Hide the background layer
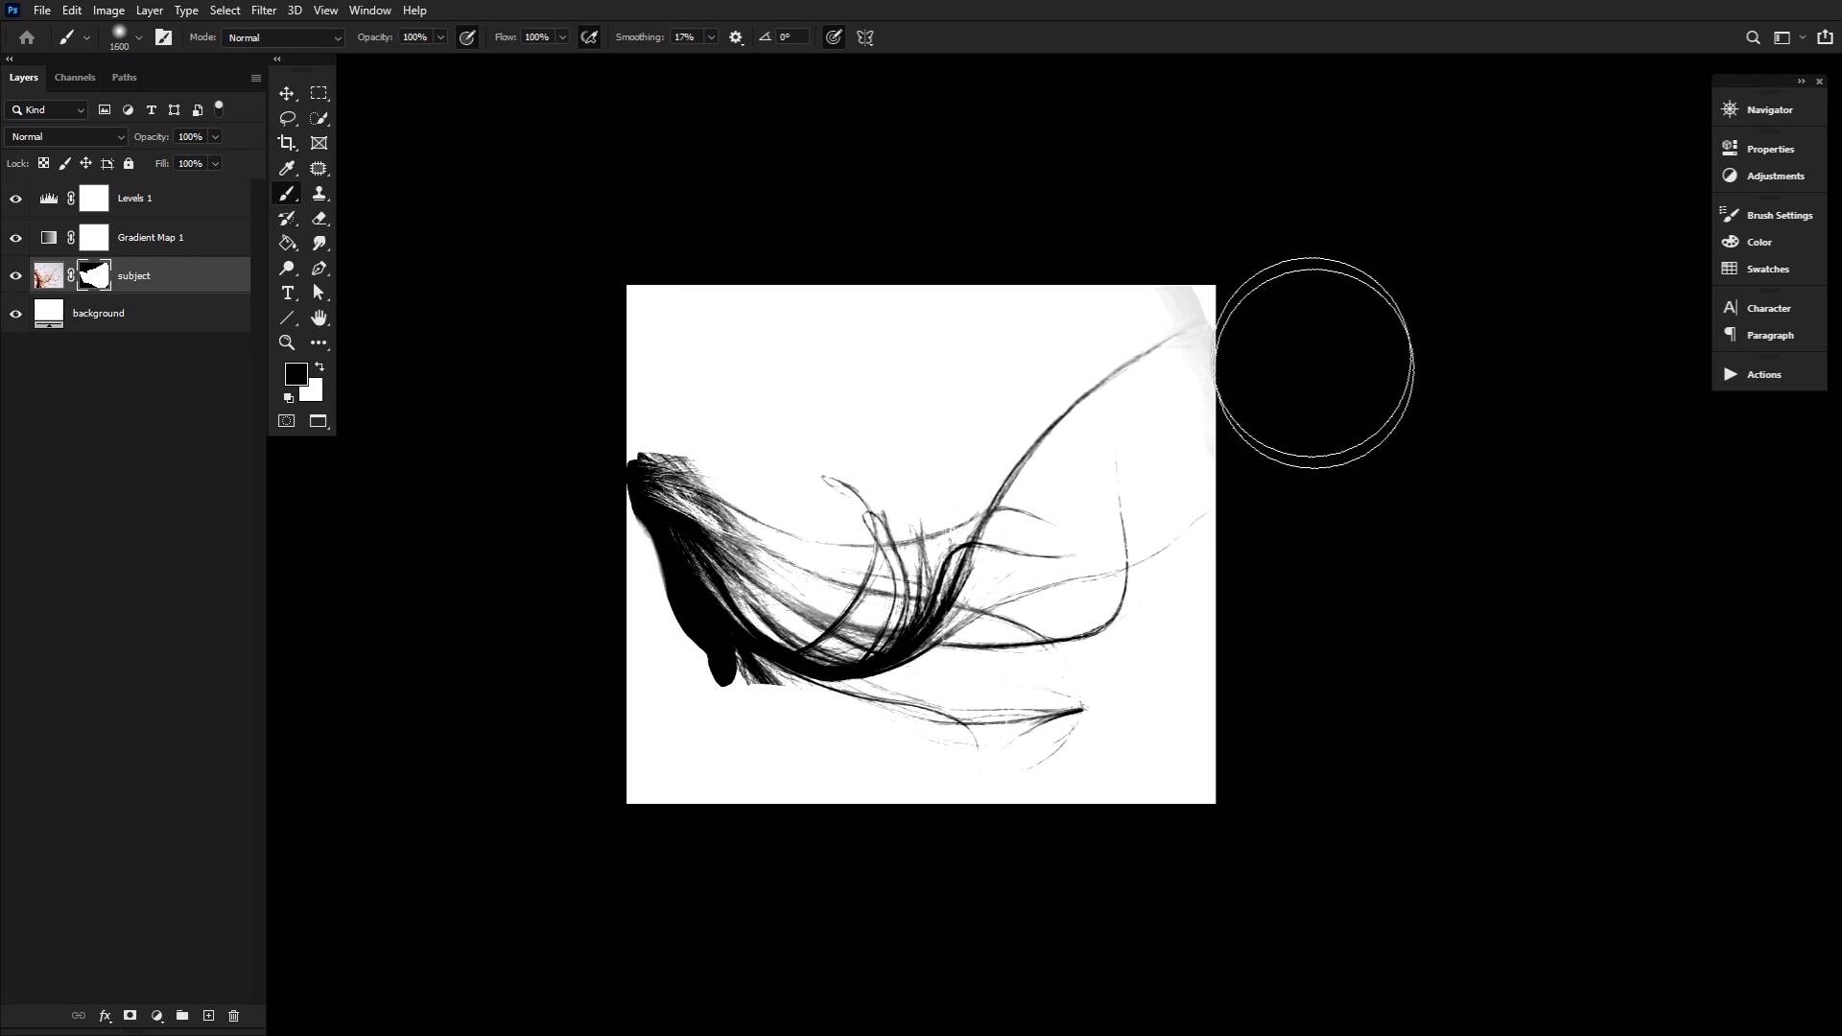The width and height of the screenshot is (1842, 1036). [15, 313]
